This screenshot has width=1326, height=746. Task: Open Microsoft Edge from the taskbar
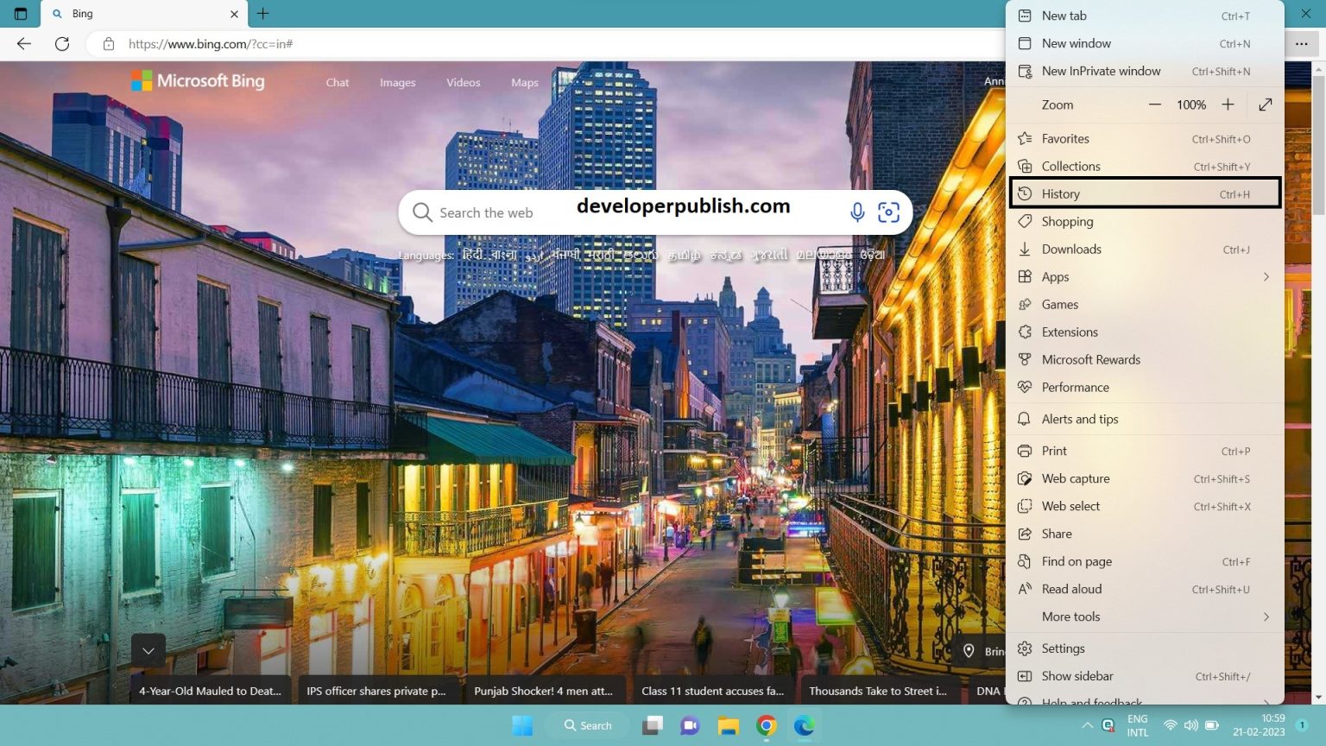(804, 725)
